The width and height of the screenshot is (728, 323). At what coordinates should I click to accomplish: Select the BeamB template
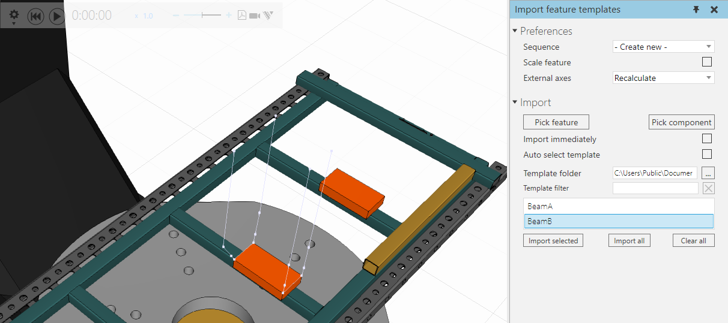click(x=619, y=222)
